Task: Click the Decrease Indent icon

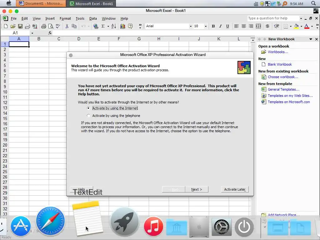Action: click(x=277, y=26)
